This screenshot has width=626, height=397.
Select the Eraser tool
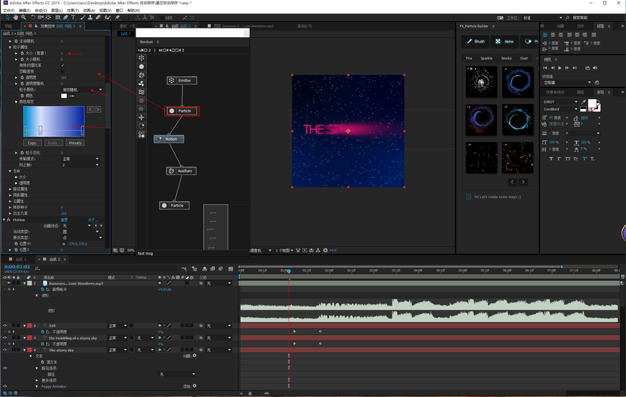click(98, 18)
